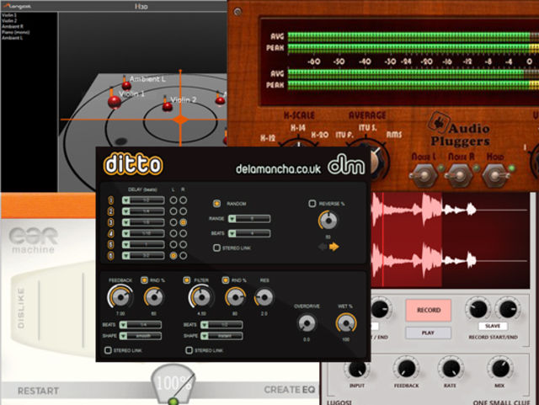Click the ditto logo
This screenshot has height=405, width=539.
tap(133, 164)
